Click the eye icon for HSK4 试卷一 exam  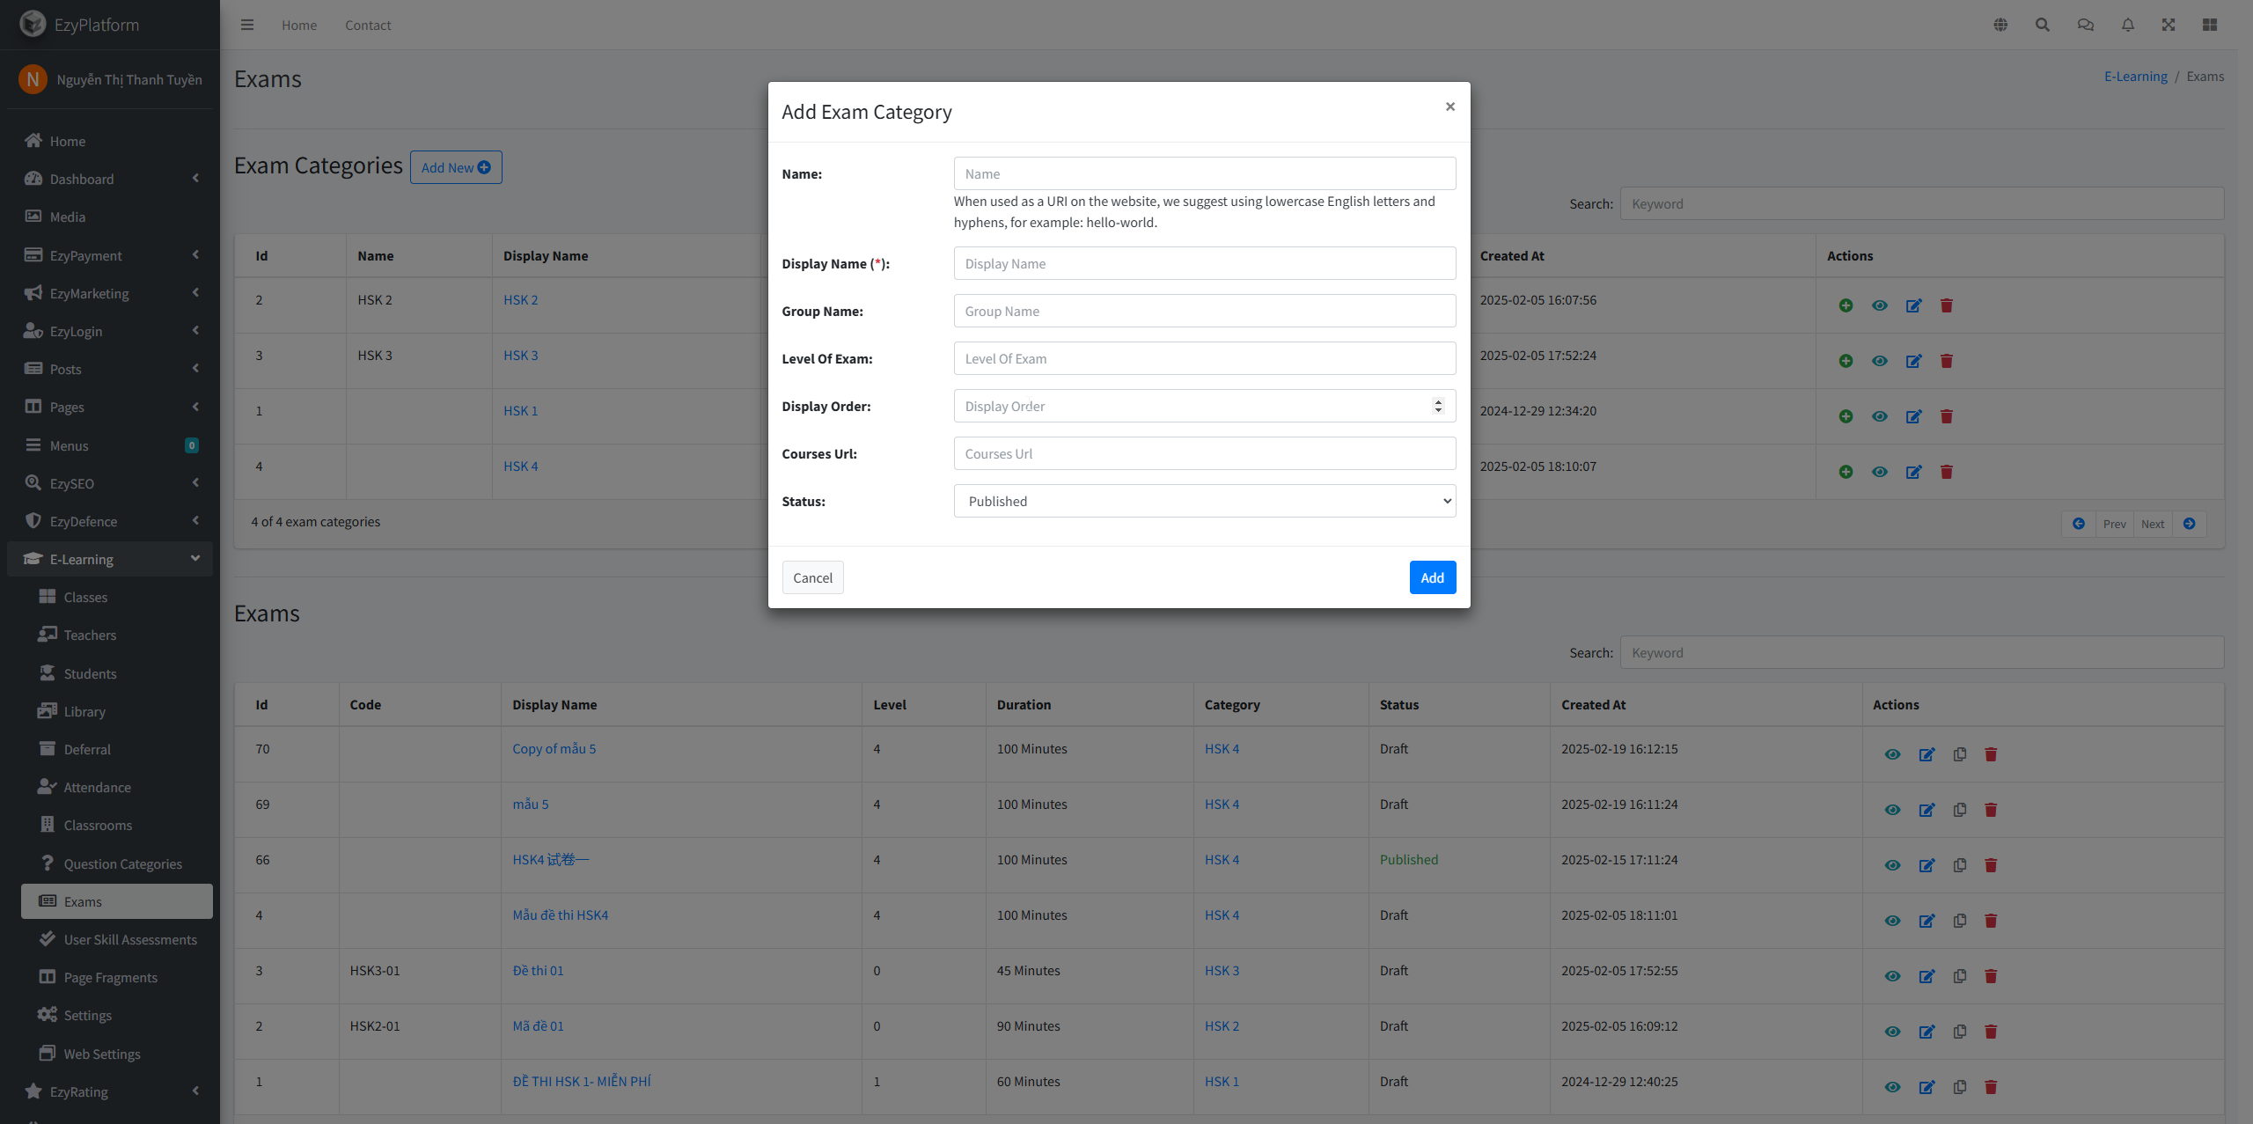click(x=1892, y=865)
